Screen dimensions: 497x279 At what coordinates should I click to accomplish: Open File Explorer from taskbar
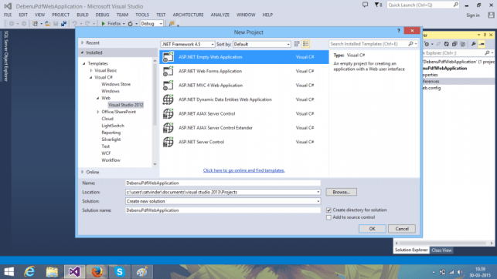pos(52,271)
